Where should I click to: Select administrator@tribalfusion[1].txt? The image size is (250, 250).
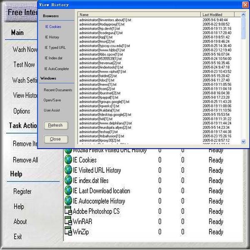point(102,136)
